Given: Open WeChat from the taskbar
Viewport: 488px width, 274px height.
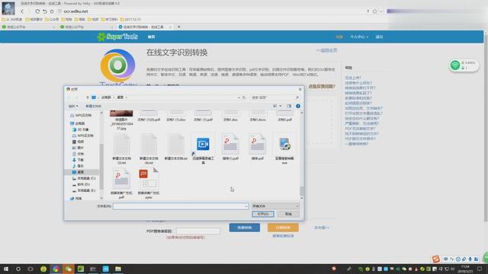Looking at the screenshot, I should 68,269.
